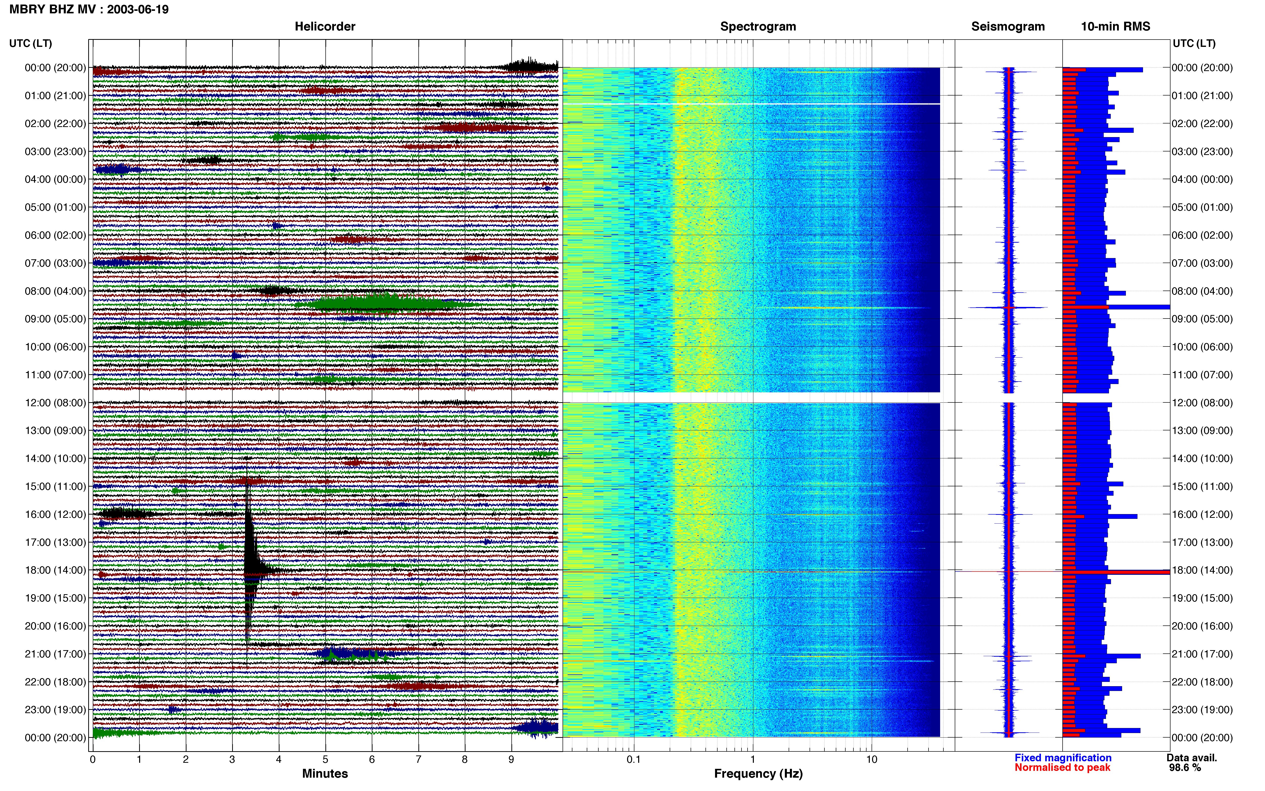The image size is (1265, 791).
Task: Click left time label '13:00 (09:00)'
Action: pos(55,431)
